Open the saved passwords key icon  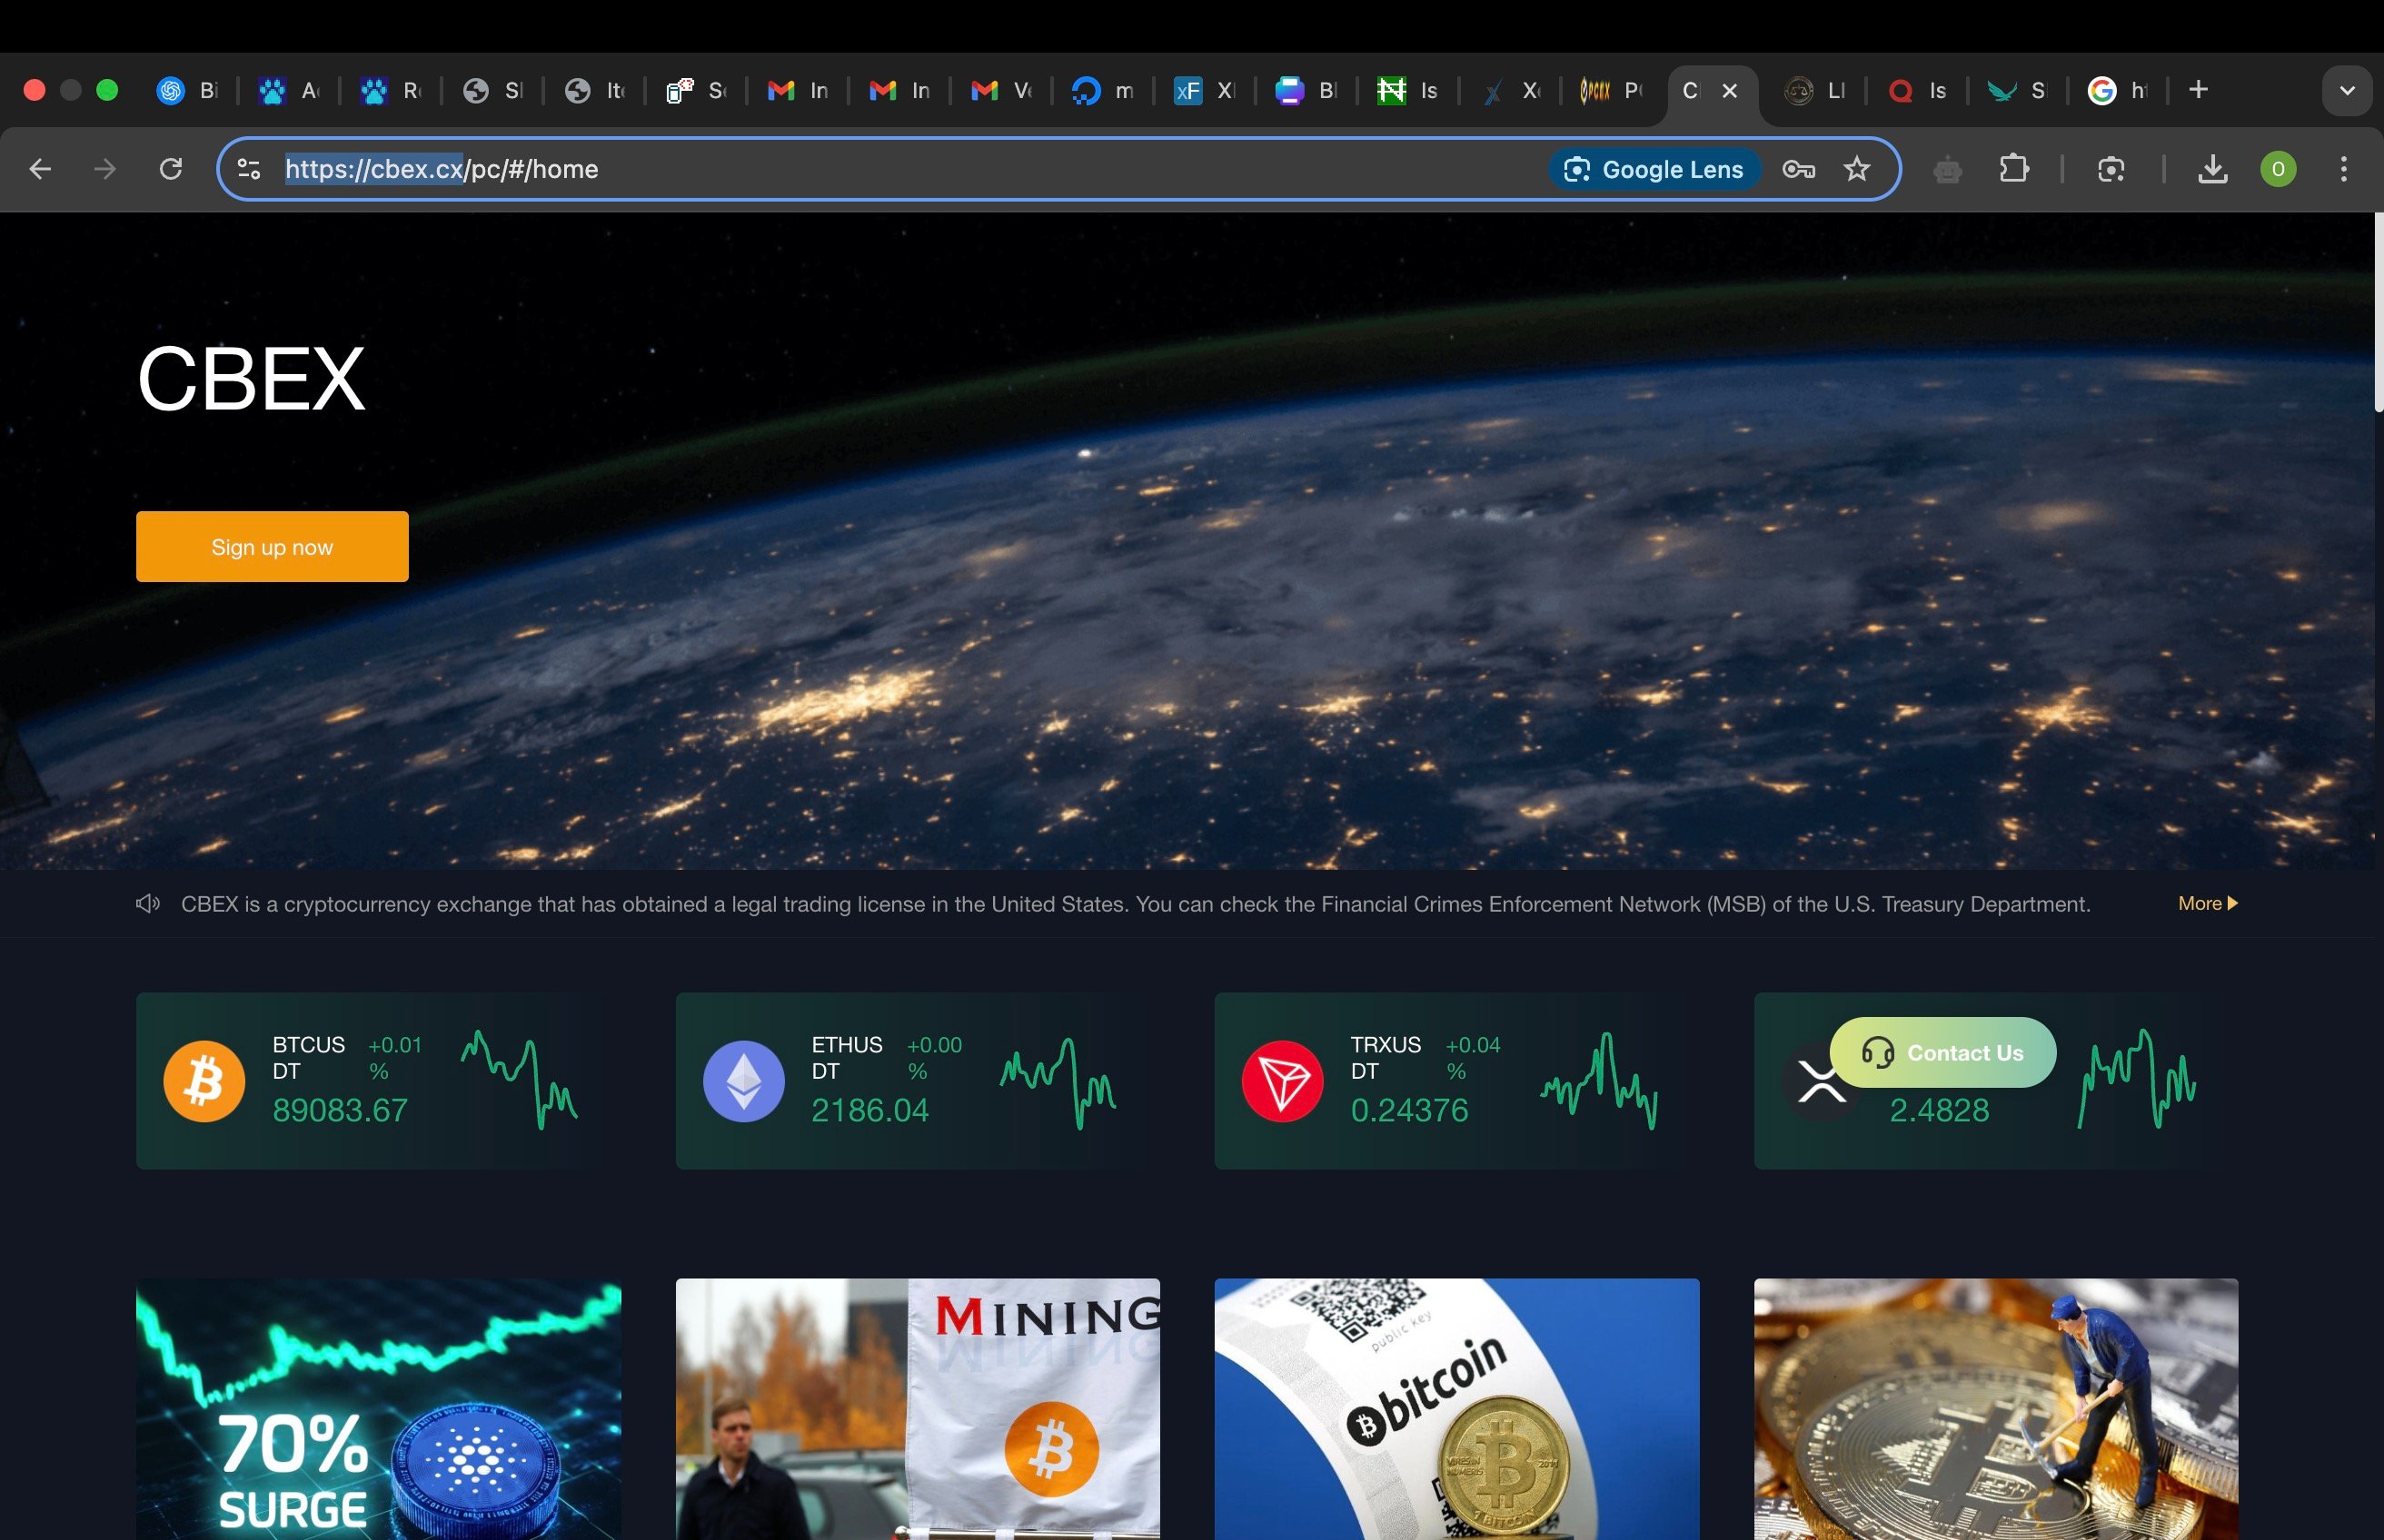pos(1798,169)
